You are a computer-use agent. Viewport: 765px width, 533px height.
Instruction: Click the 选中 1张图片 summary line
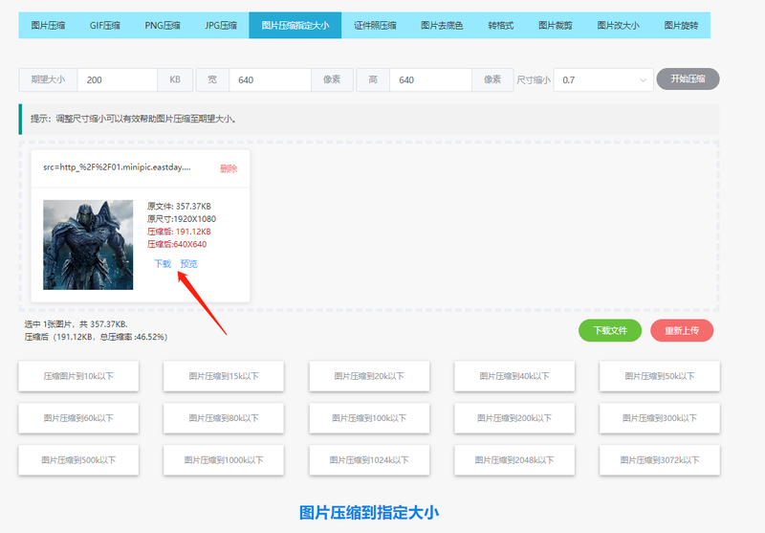(x=76, y=324)
